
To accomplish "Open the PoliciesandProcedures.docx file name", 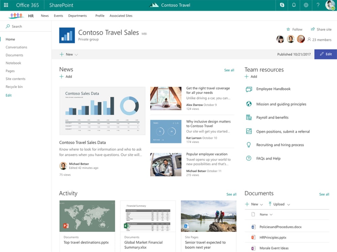I will tap(280, 227).
